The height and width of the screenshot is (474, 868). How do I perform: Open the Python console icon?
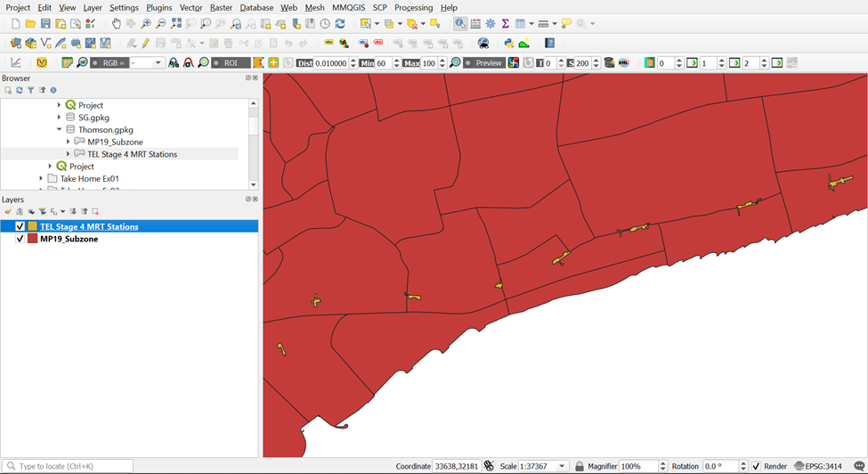pyautogui.click(x=508, y=43)
